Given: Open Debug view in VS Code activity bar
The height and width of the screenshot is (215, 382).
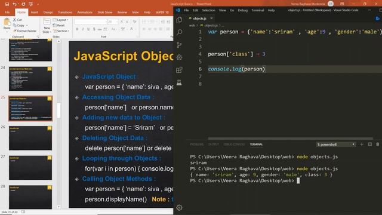Looking at the screenshot, I should click(x=179, y=57).
